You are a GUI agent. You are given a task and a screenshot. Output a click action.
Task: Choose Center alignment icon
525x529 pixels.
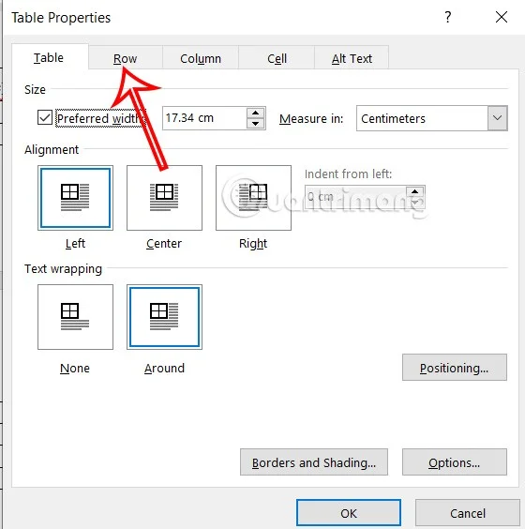164,198
